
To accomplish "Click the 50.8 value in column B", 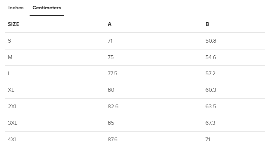I will (x=211, y=41).
